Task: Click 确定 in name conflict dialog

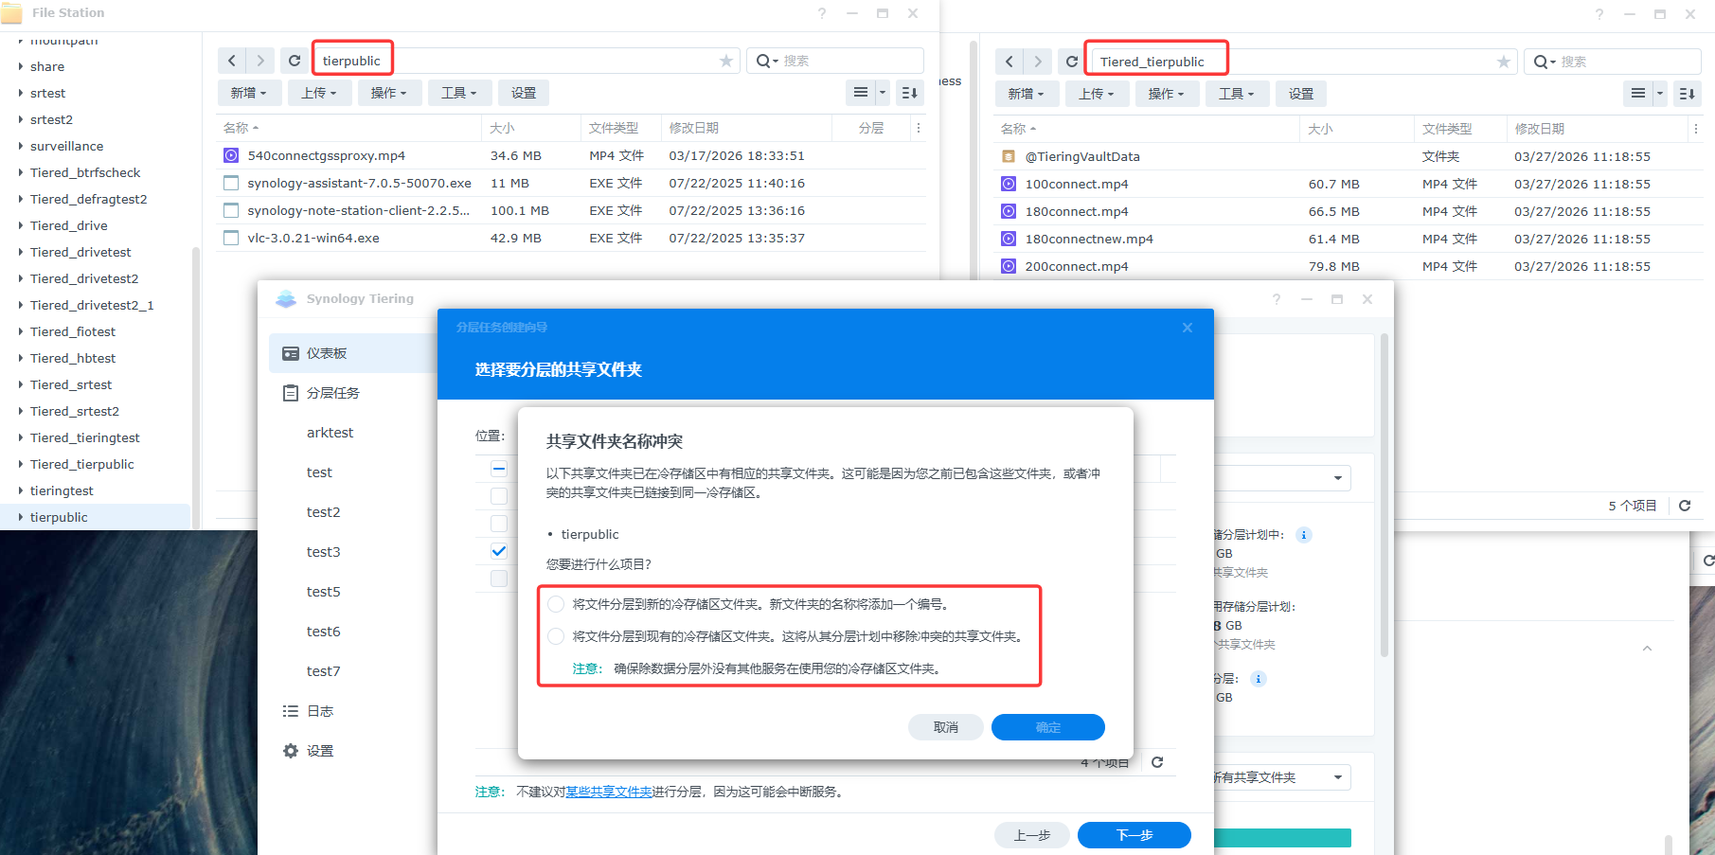Action: click(x=1047, y=727)
